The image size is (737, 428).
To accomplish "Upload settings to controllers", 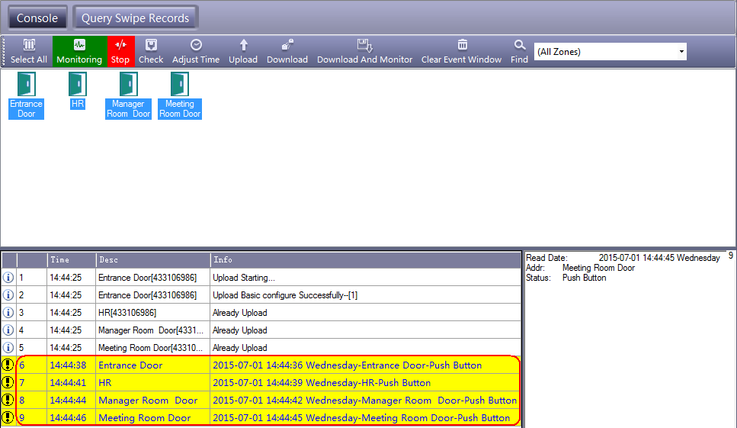I will [x=243, y=51].
